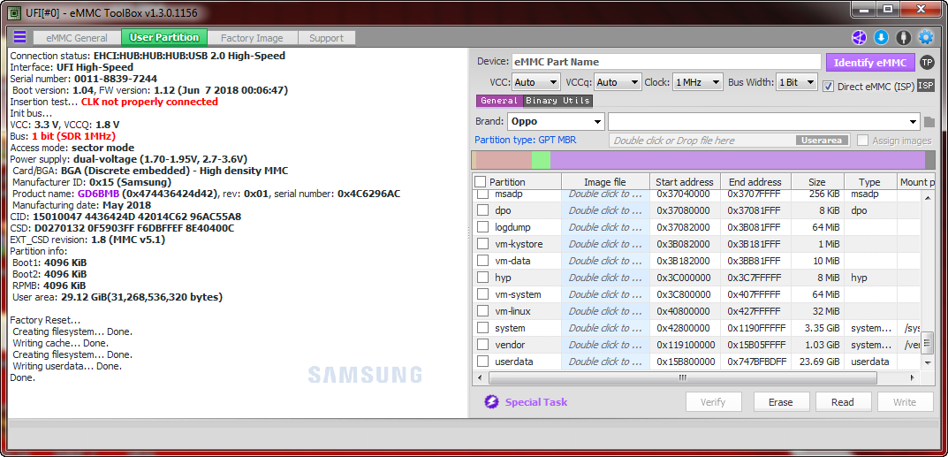Screen dimensions: 948x457
Task: Switch to the eMMC General tab
Action: tap(77, 38)
